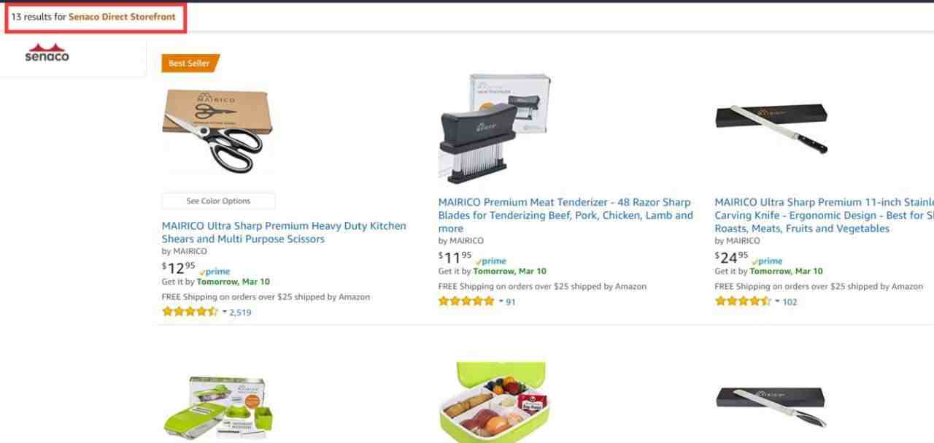View 2,519 reviews for kitchen shears

point(240,312)
